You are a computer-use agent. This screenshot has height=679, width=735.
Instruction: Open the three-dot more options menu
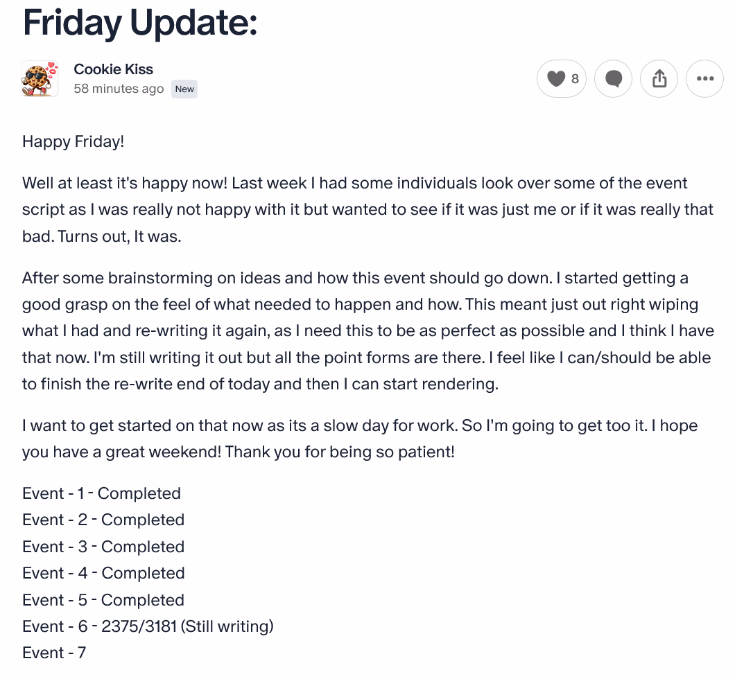coord(705,79)
